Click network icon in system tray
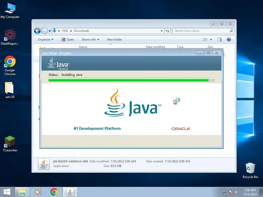The height and width of the screenshot is (197, 263). 224,192
